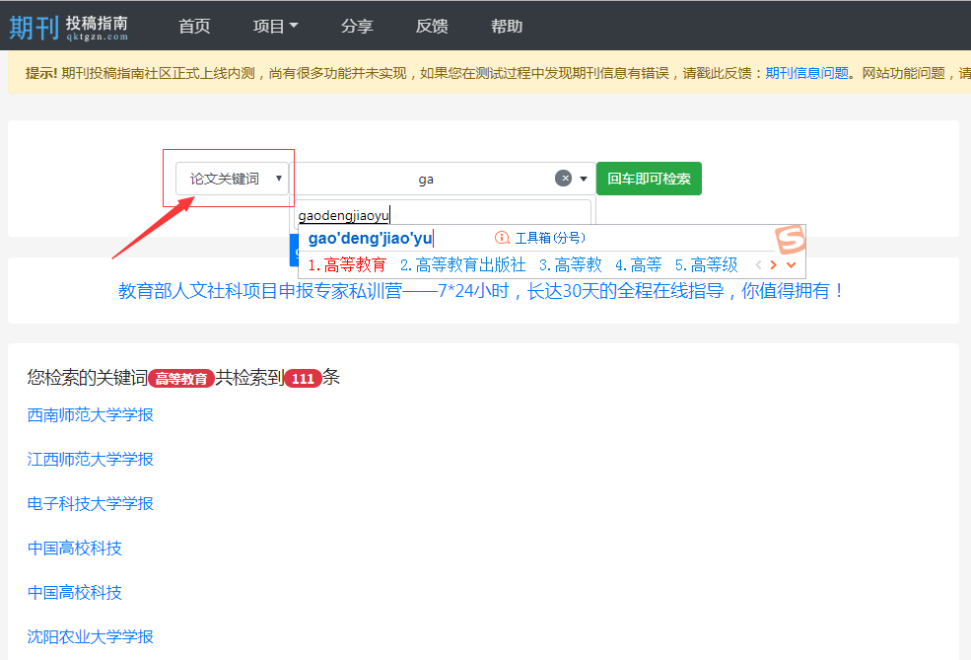Image resolution: width=971 pixels, height=660 pixels.
Task: Clear the search field with the X icon
Action: (x=563, y=179)
